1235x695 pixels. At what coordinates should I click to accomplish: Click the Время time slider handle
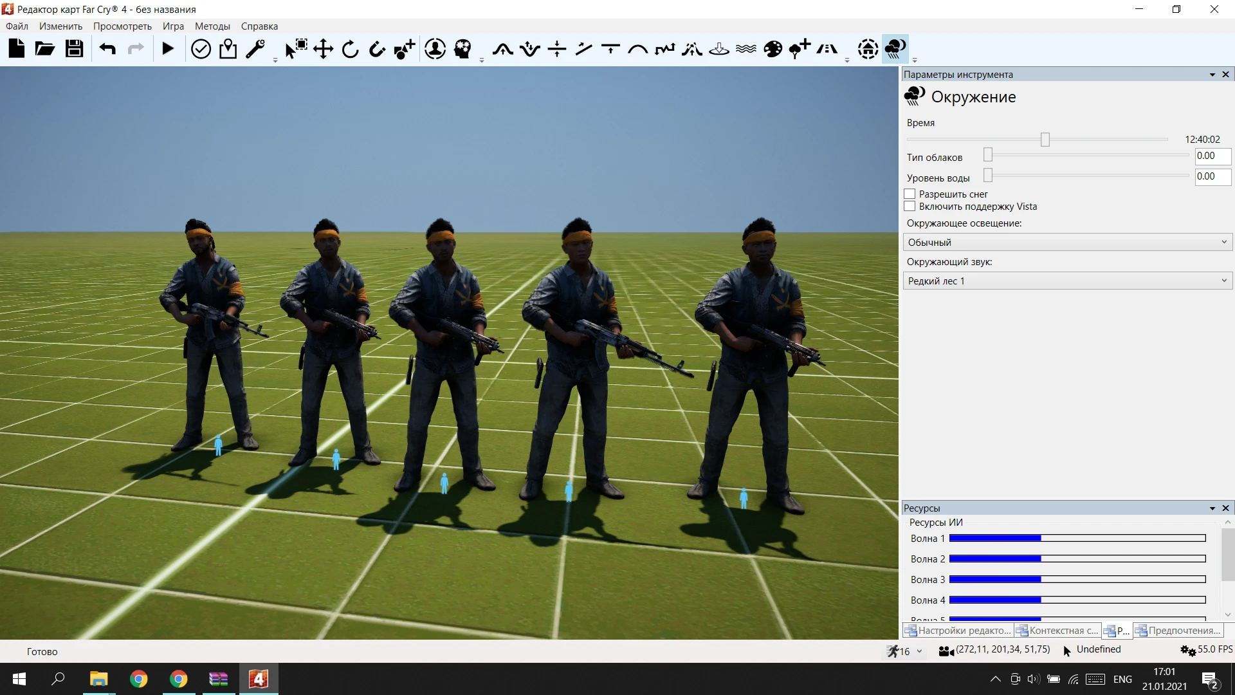1045,139
